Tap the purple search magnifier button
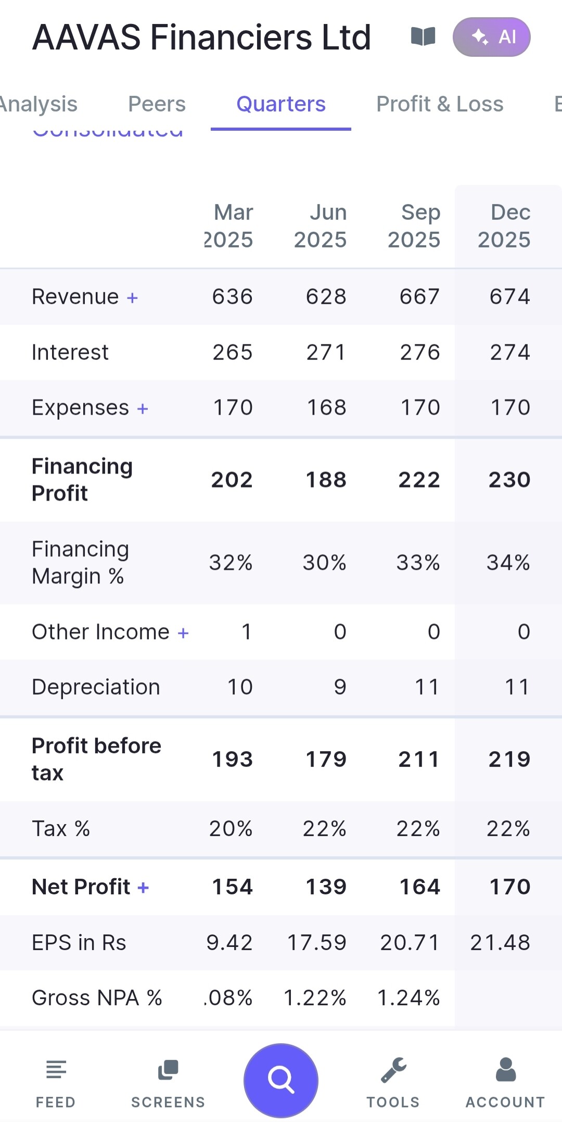This screenshot has height=1122, width=562. point(281,1079)
